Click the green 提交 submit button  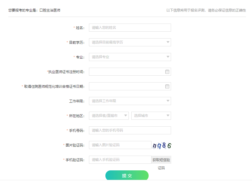(x=127, y=176)
